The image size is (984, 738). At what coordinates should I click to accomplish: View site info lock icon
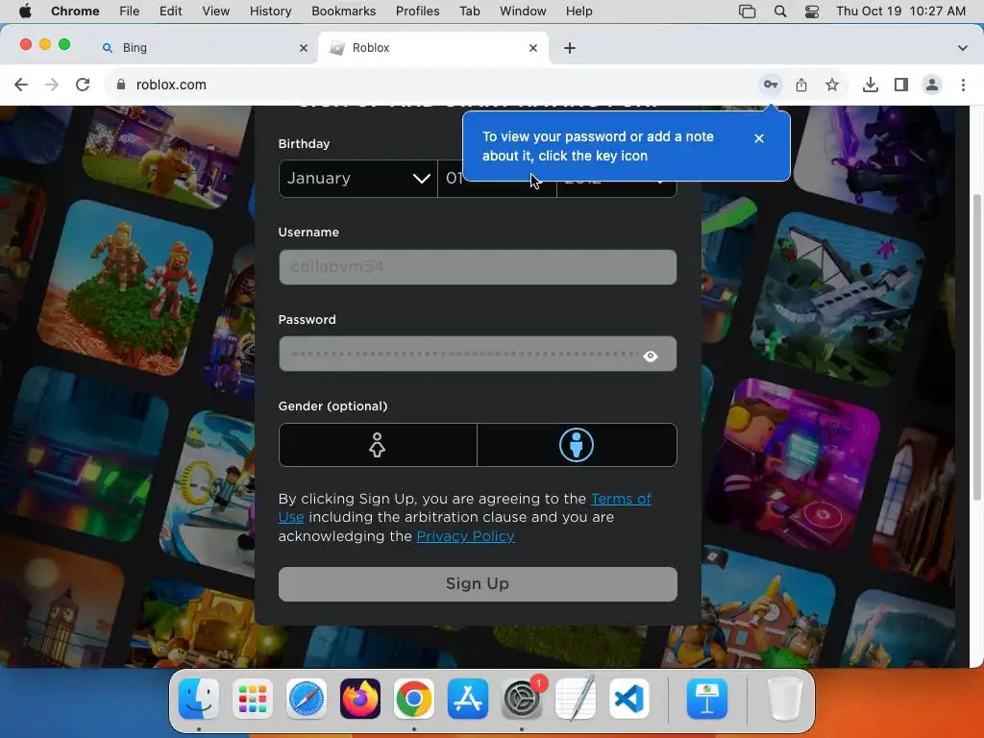tap(121, 85)
